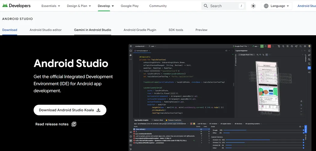
Task: Open the Preview tab
Action: point(201,30)
